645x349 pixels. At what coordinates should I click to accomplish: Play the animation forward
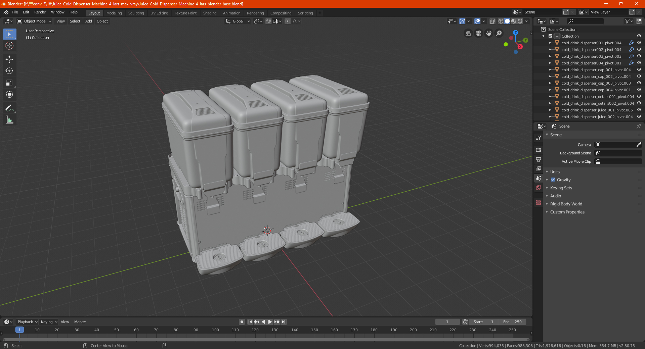[270, 322]
